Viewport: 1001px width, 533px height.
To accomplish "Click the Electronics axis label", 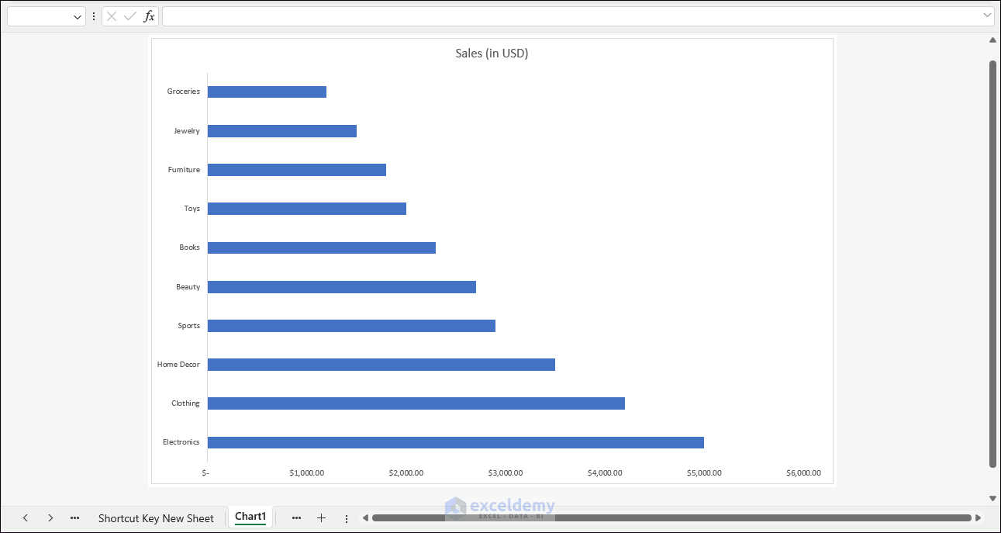I will coord(181,442).
